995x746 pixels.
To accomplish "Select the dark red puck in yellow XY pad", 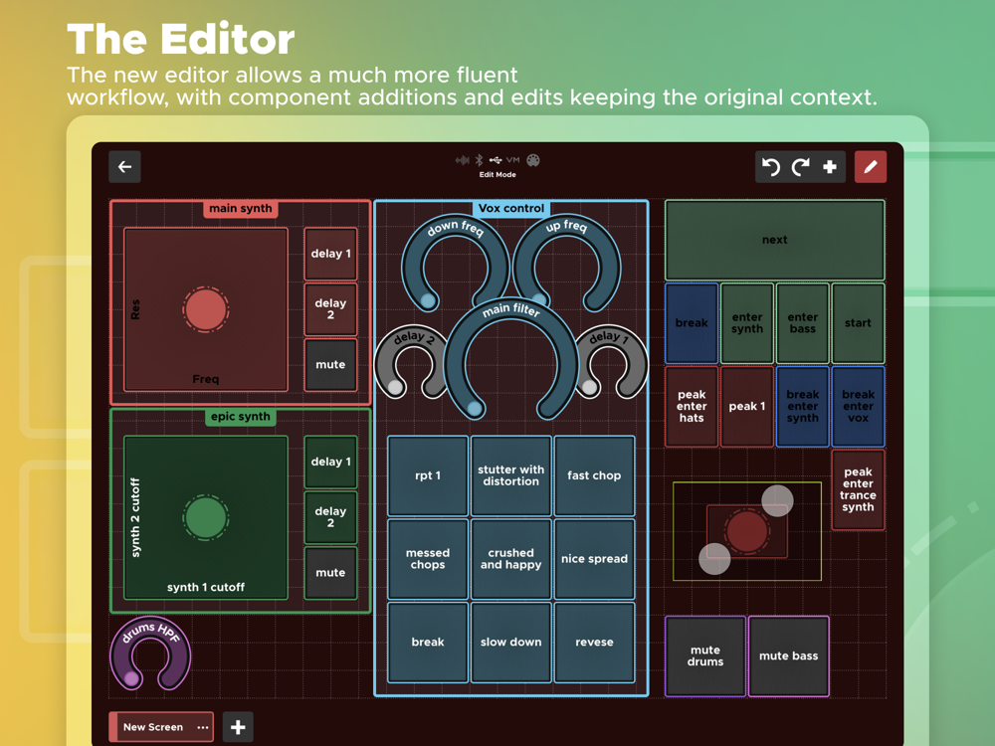I will click(747, 531).
